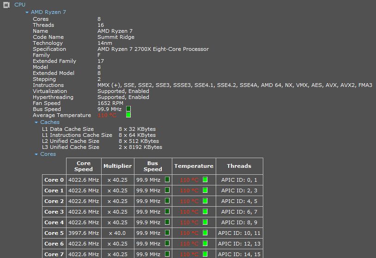
Task: Click the green indicator beside Average Temperature
Action: pos(128,115)
